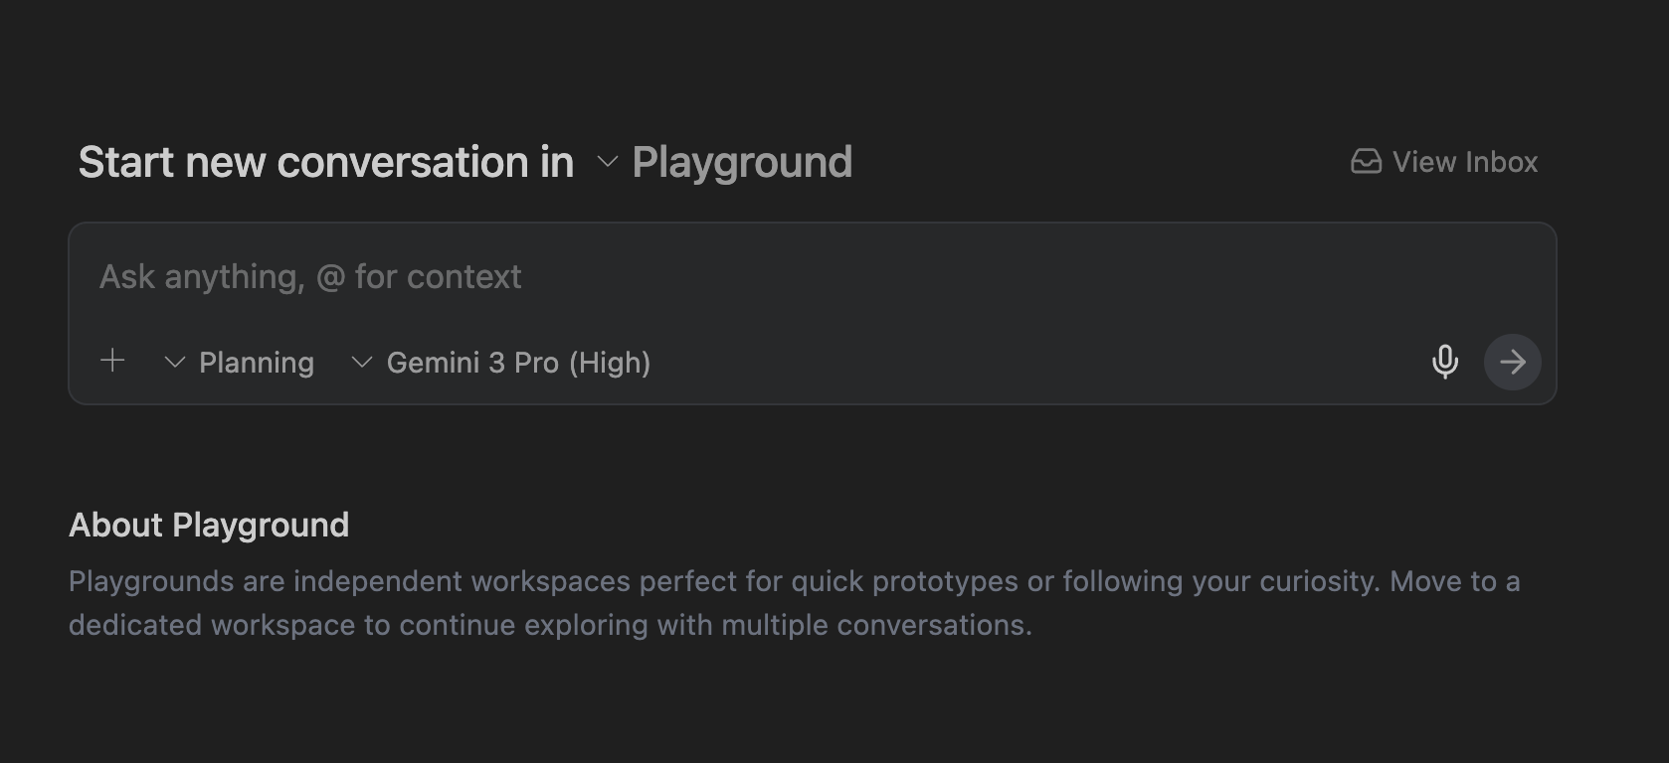
Task: Open the View Inbox link text
Action: [x=1464, y=162]
